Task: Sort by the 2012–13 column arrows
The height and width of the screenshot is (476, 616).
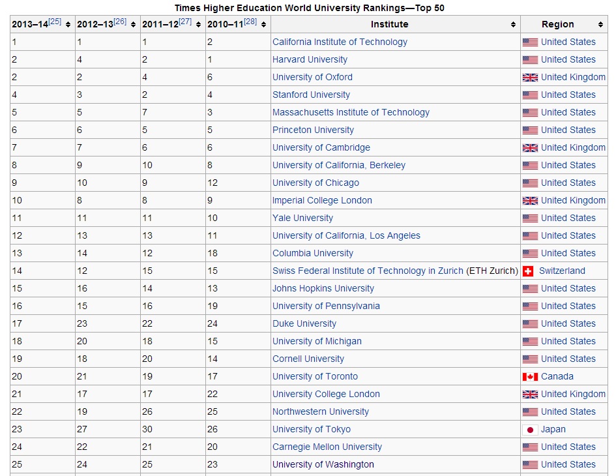Action: pos(133,24)
